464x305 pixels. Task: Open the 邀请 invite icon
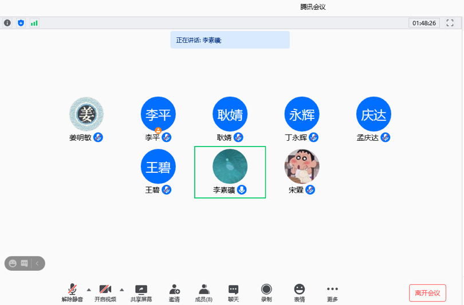pos(174,293)
